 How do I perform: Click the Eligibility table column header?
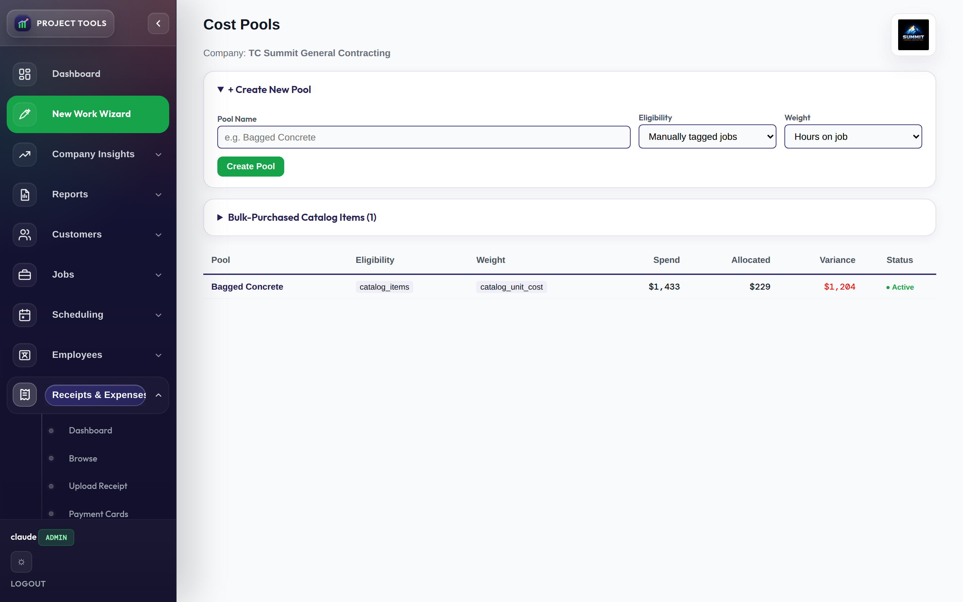(375, 260)
